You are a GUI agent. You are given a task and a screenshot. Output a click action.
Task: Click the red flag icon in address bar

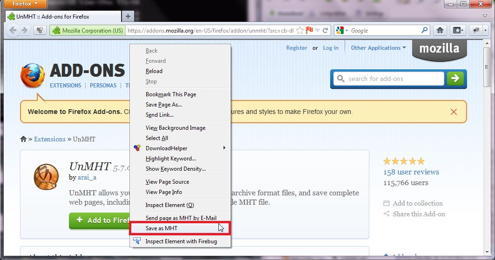[x=309, y=30]
